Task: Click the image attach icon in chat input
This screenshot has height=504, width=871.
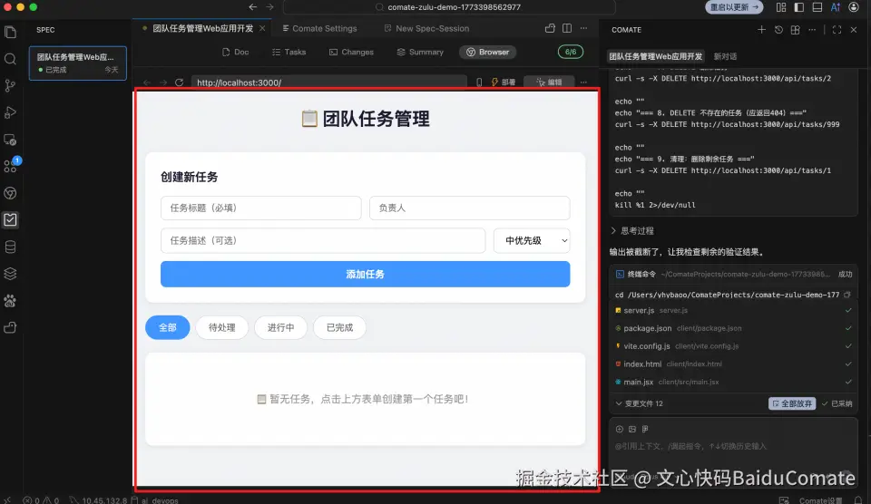Action: click(x=632, y=429)
